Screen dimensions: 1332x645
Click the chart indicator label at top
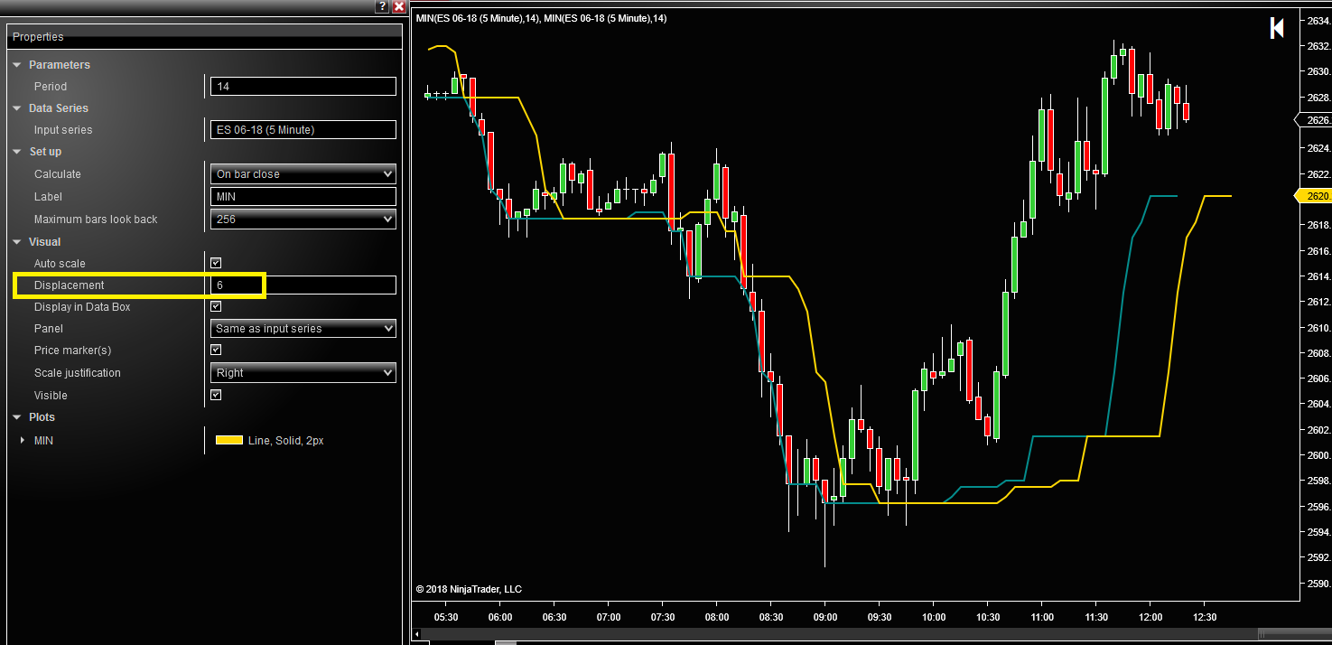tap(540, 18)
